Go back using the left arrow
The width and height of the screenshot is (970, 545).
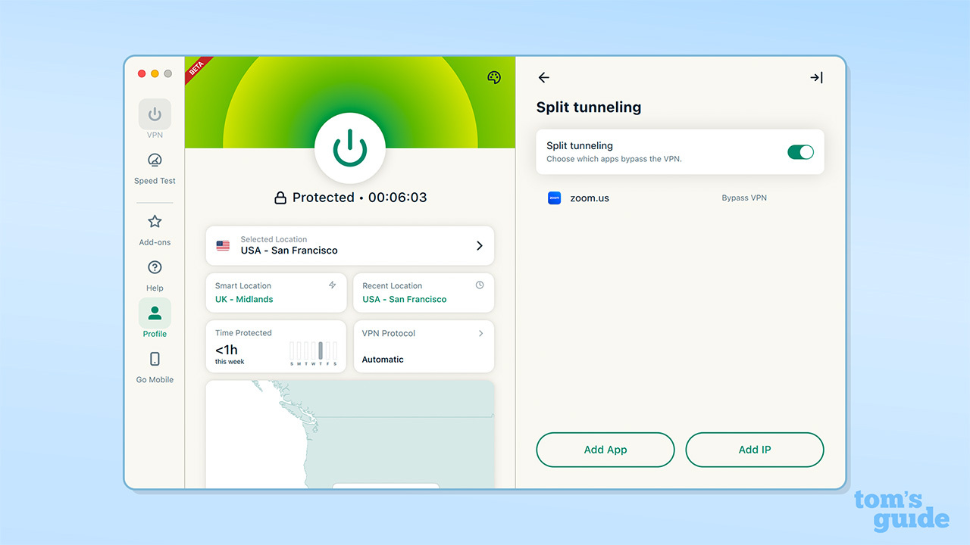point(543,77)
